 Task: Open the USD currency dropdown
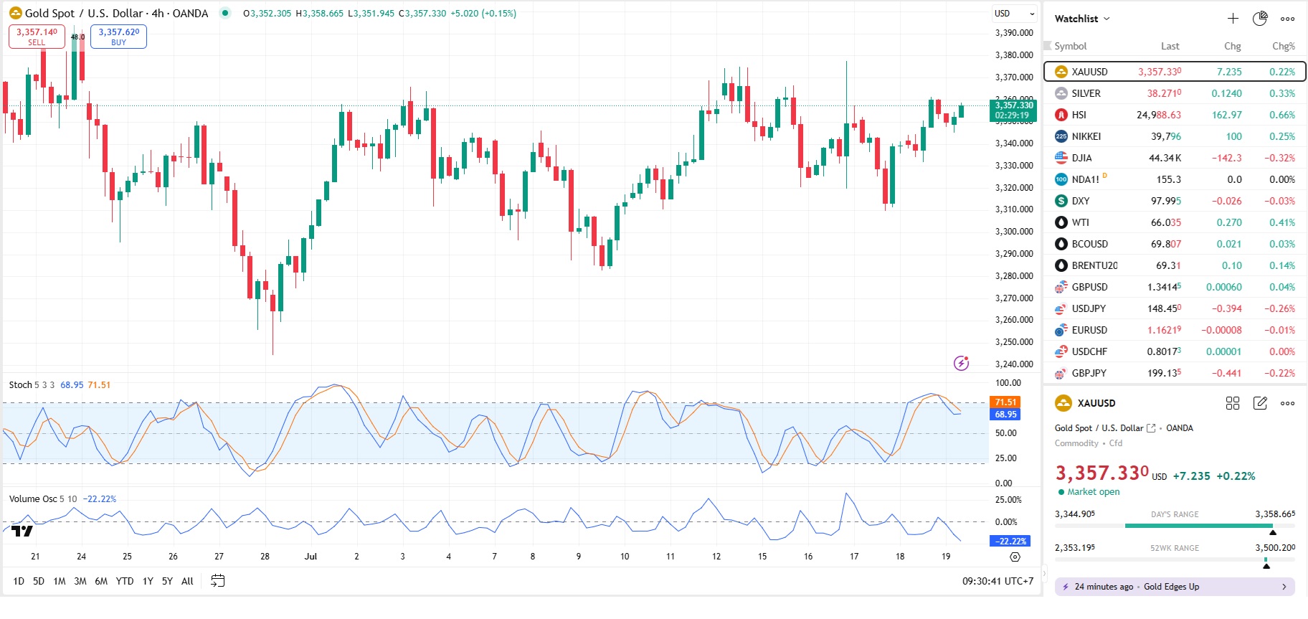(1014, 14)
